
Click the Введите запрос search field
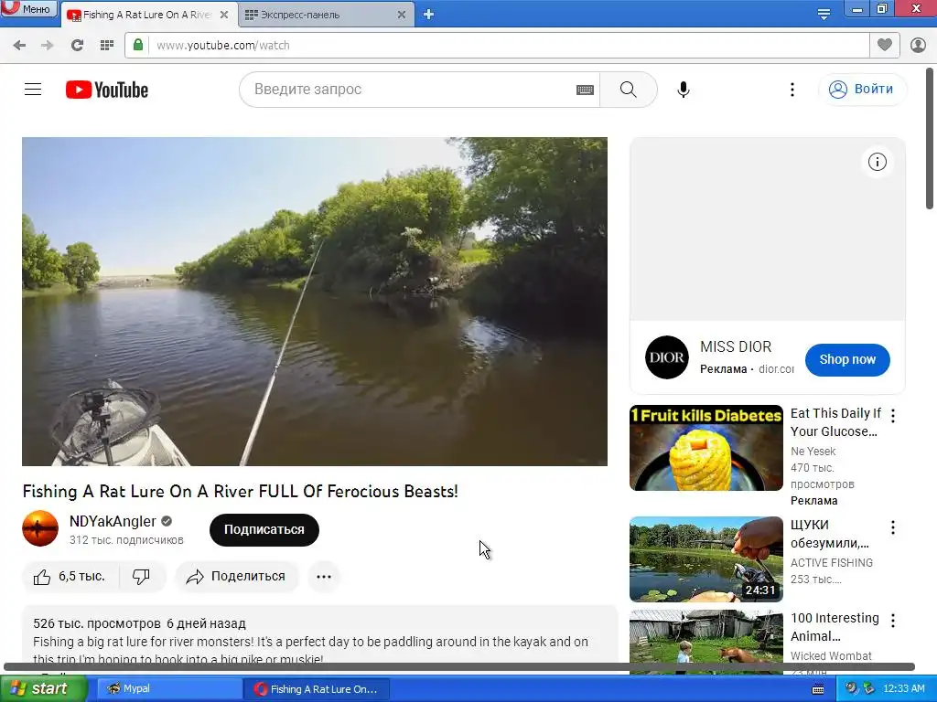tap(413, 90)
